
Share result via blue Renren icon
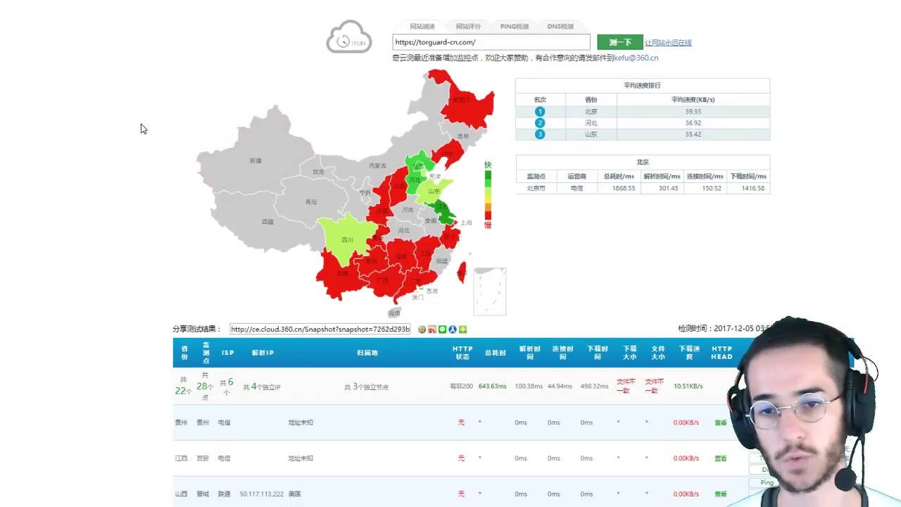pyautogui.click(x=453, y=329)
